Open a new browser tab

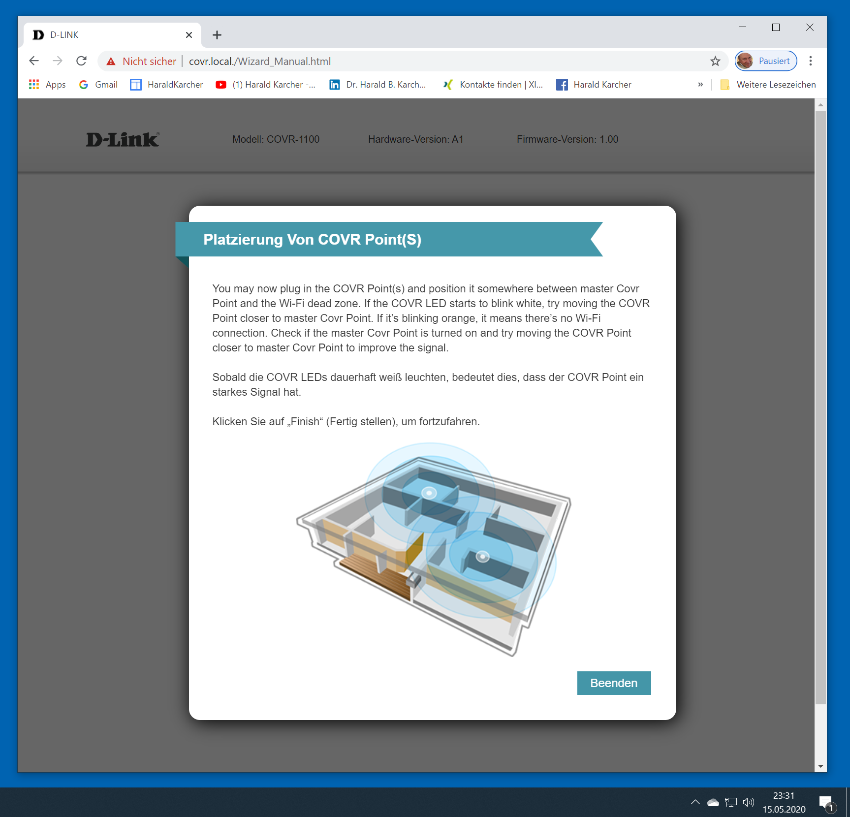coord(217,35)
